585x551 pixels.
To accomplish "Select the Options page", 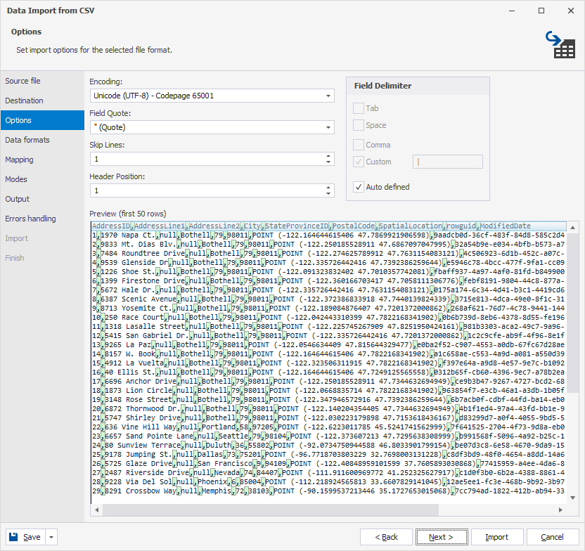I will pyautogui.click(x=42, y=120).
